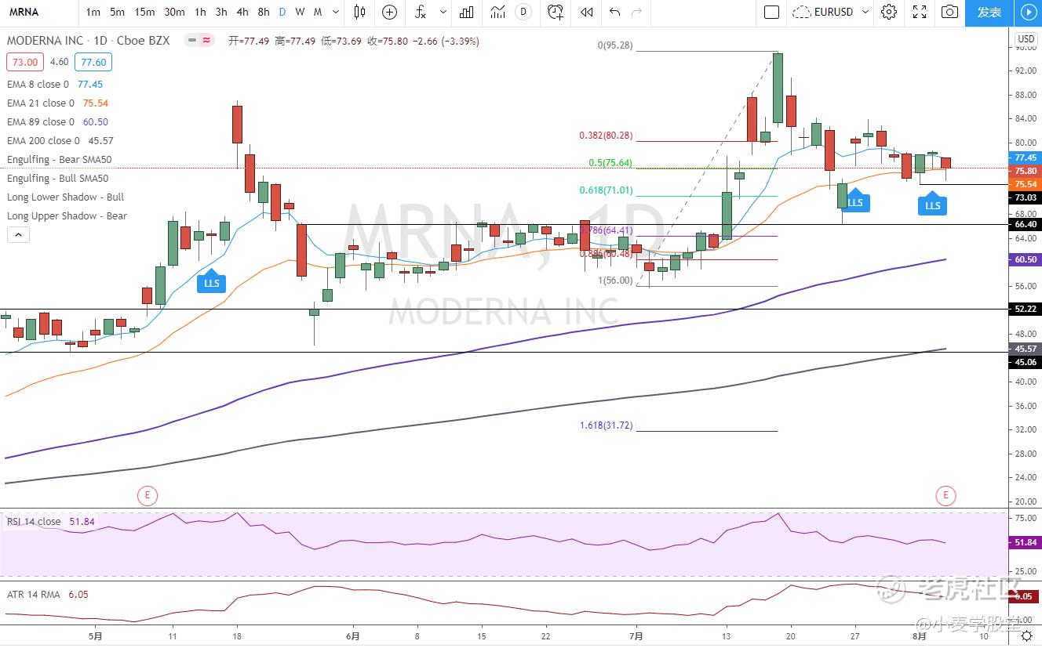Click the 0.618(71.01) Fibonacci level label
This screenshot has height=648, width=1042.
click(x=606, y=190)
